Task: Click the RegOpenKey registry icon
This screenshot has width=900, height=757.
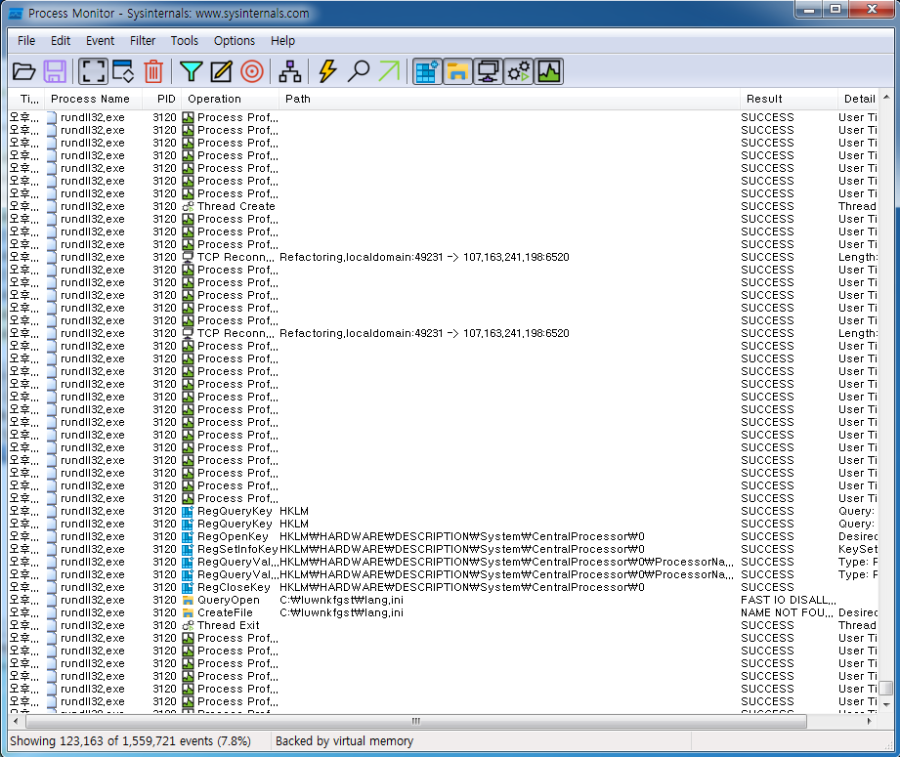Action: pyautogui.click(x=188, y=536)
